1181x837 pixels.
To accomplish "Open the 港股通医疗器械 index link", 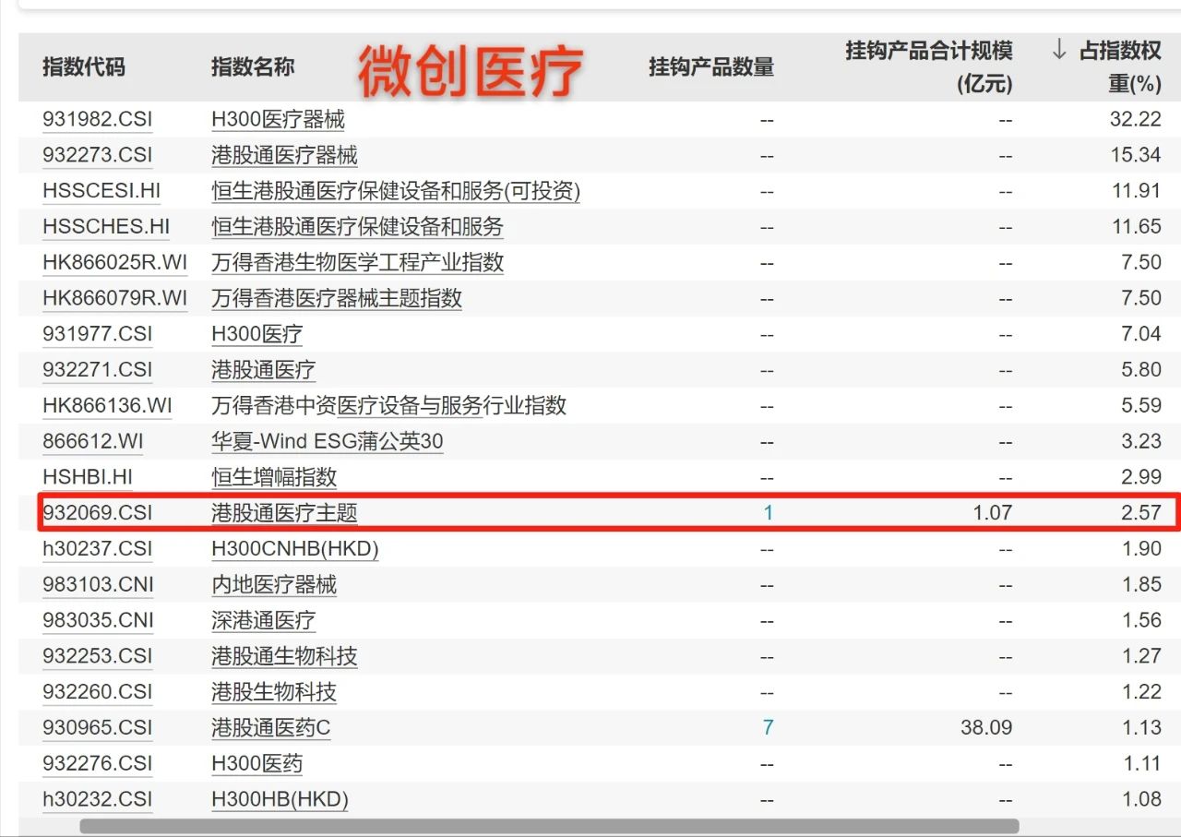I will point(284,155).
